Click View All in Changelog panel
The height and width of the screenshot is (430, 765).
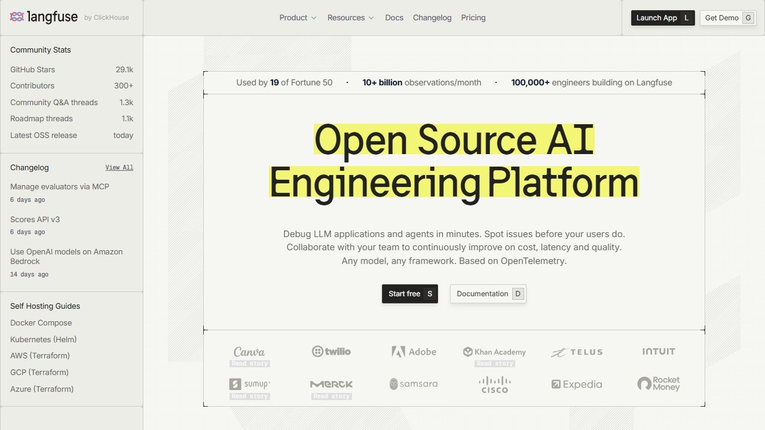point(120,168)
